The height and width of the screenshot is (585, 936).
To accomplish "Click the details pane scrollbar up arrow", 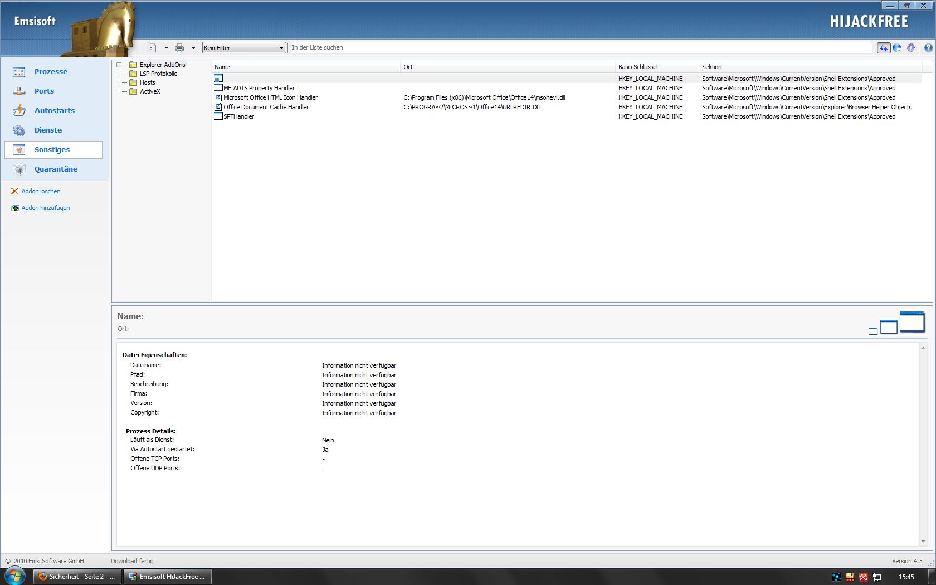I will [x=923, y=348].
